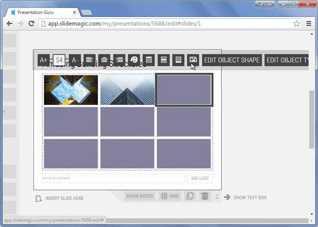Click the address bar URL
The image size is (318, 227).
coord(125,24)
